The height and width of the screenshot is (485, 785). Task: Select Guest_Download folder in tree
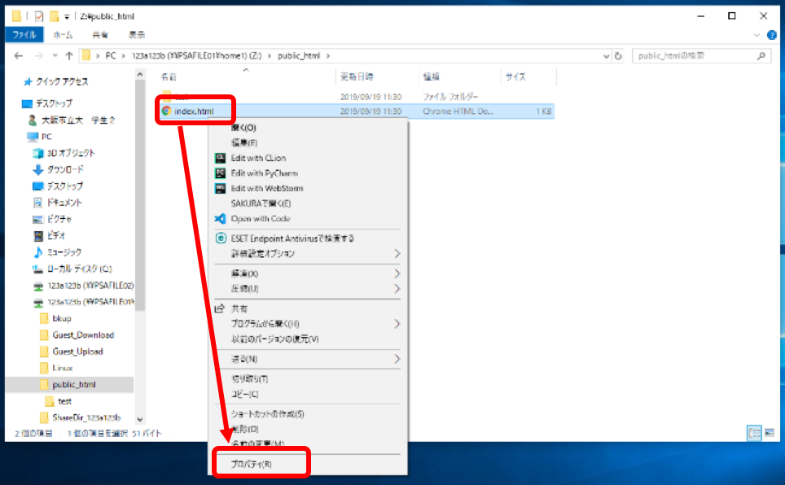(77, 334)
